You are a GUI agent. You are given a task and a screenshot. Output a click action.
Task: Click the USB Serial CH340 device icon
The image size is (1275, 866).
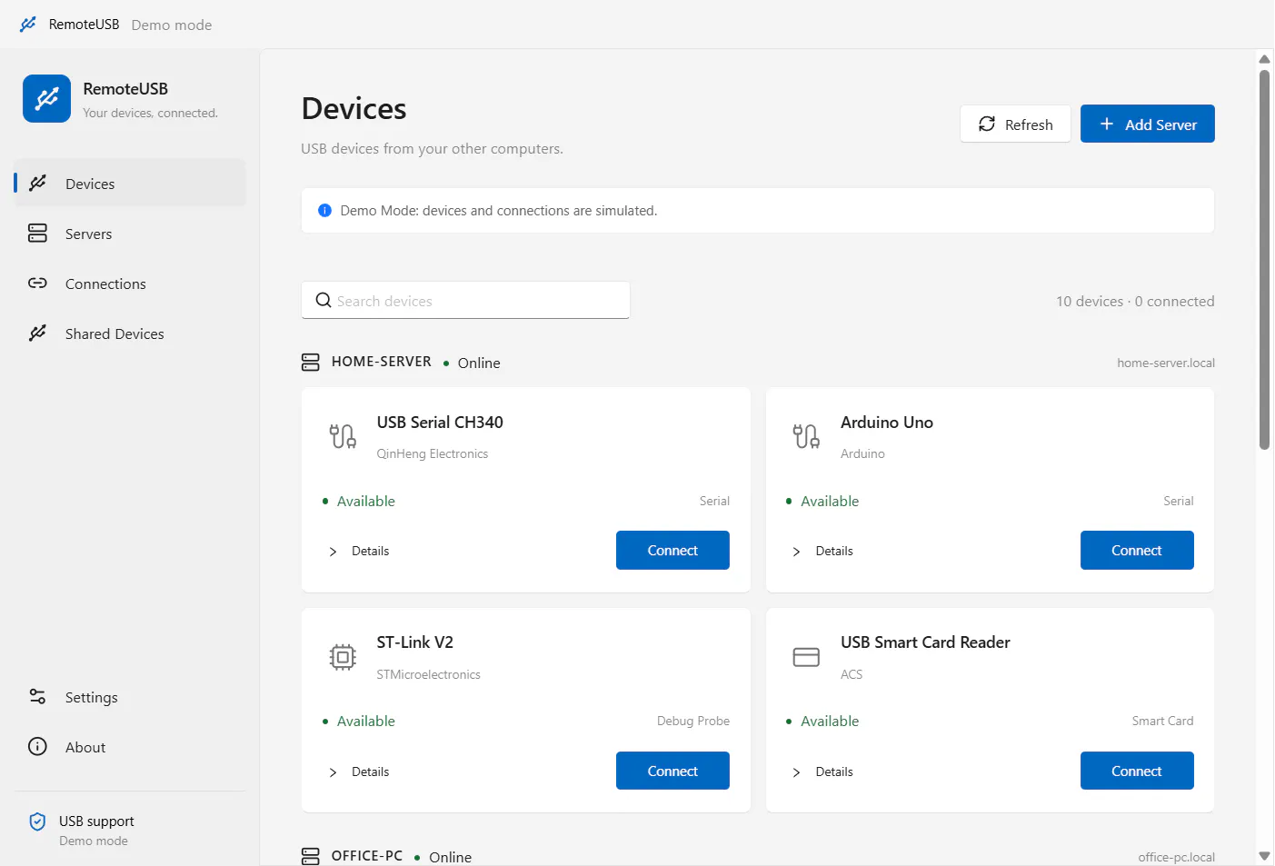[x=343, y=437]
